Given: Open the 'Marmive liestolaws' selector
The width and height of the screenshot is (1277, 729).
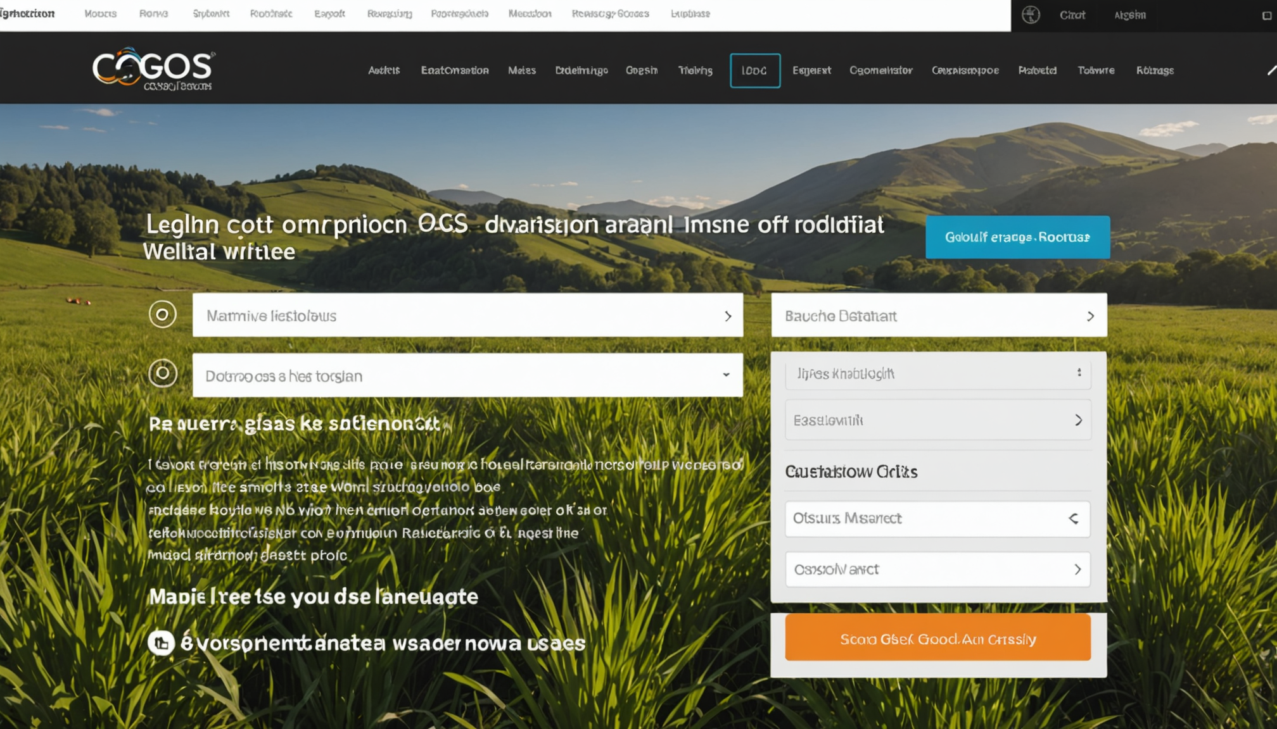Looking at the screenshot, I should pos(467,315).
